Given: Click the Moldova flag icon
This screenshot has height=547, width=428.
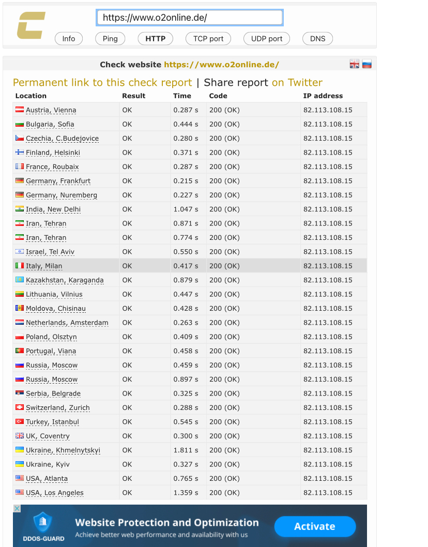Looking at the screenshot, I should click(20, 308).
